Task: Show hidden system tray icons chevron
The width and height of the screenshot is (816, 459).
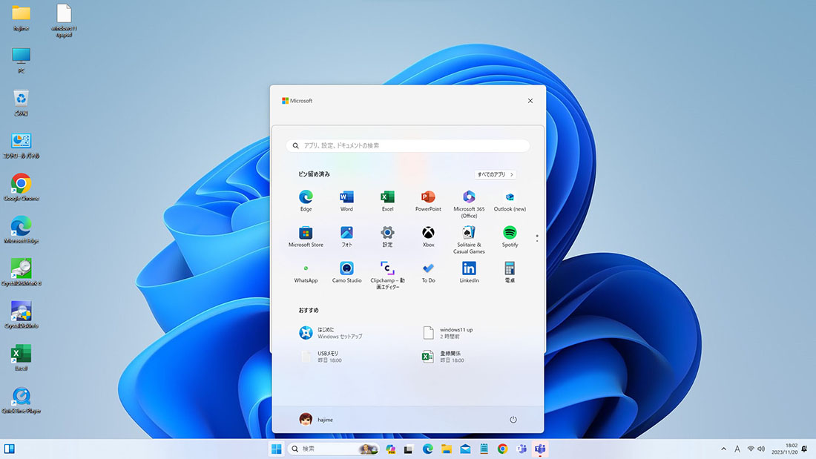Action: pos(724,449)
